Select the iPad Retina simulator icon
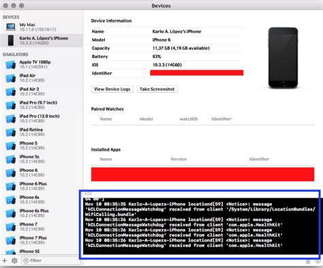Image resolution: width=323 pixels, height=268 pixels. [11, 132]
